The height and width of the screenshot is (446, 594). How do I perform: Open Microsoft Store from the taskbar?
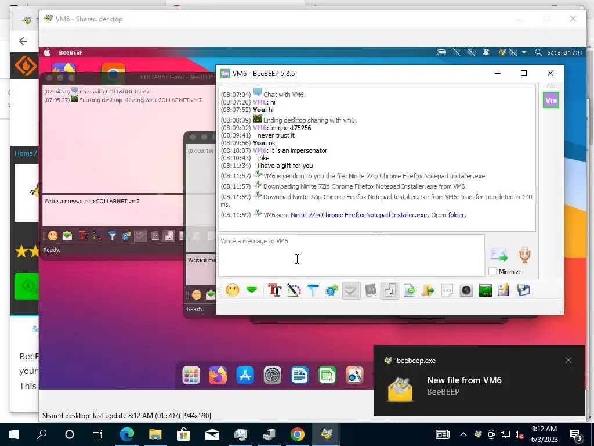coord(184,434)
